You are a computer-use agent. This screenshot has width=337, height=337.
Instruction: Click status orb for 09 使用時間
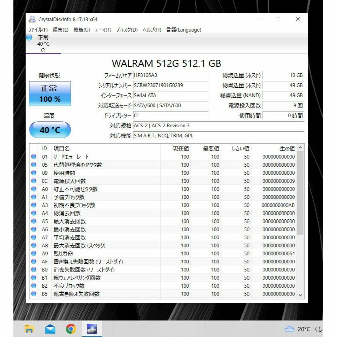coord(34,173)
